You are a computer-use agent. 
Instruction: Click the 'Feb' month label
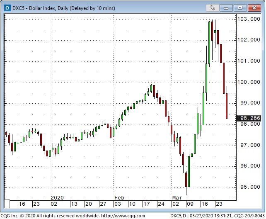click(119, 198)
